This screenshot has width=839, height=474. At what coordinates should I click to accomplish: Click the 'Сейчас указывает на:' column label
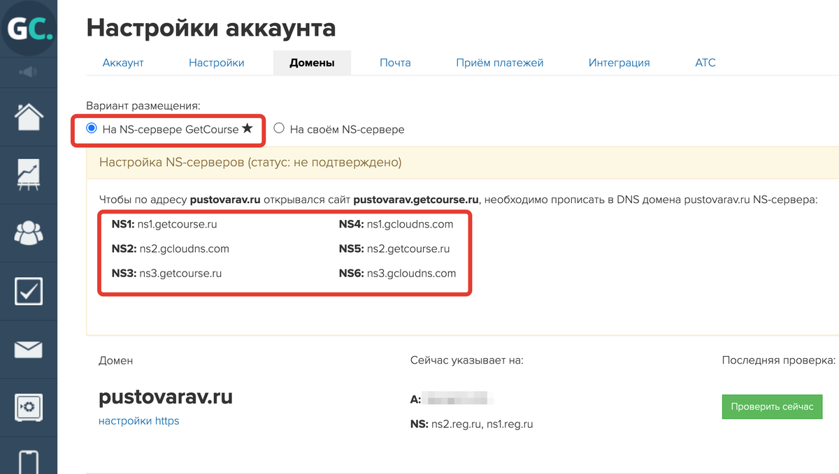coord(467,360)
